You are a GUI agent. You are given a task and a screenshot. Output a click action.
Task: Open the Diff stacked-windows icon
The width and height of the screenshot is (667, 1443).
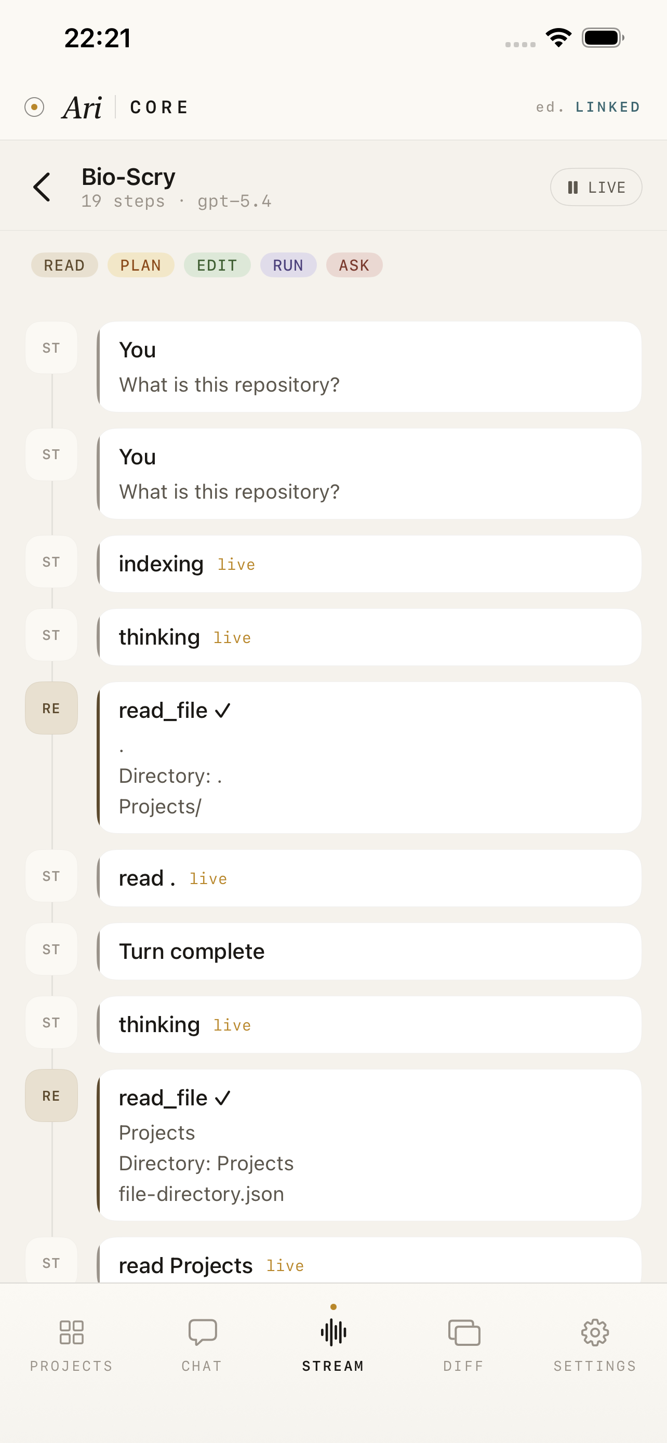pyautogui.click(x=464, y=1333)
